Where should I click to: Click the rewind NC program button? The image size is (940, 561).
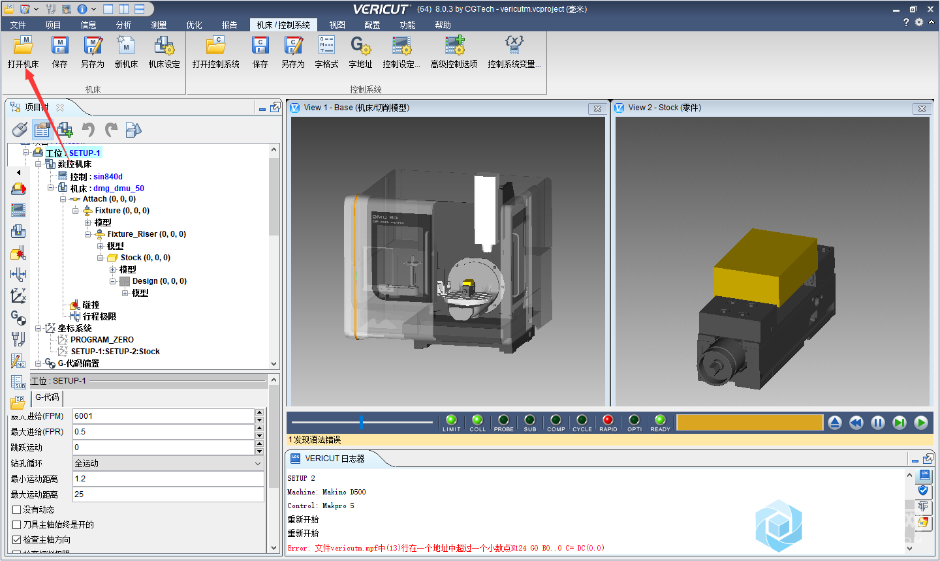[856, 423]
